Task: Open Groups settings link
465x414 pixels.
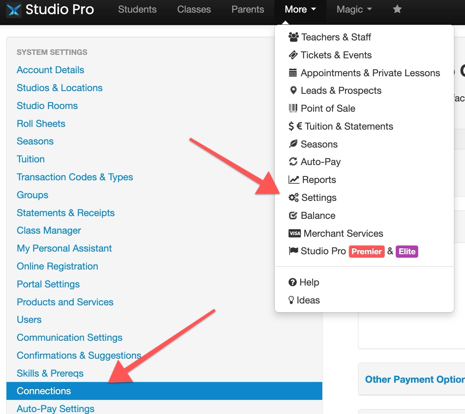Action: pos(32,195)
